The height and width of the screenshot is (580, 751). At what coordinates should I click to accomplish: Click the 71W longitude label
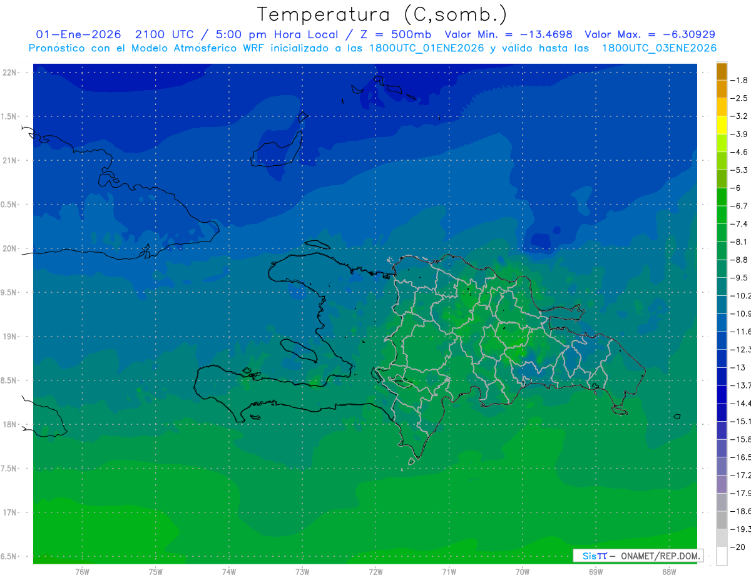[449, 572]
